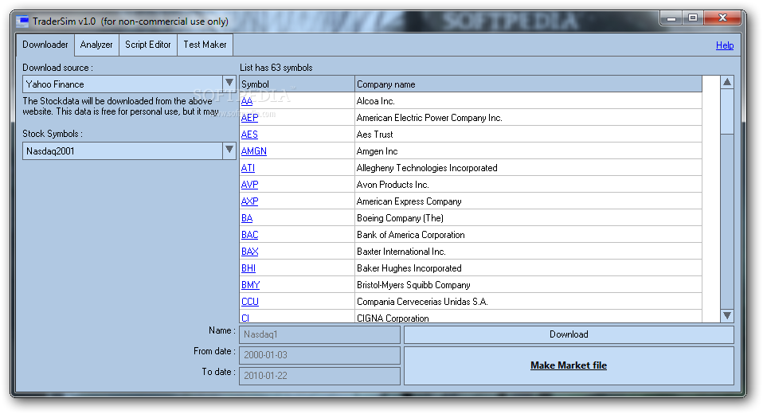
Task: Click the Symbol column header
Action: [297, 84]
